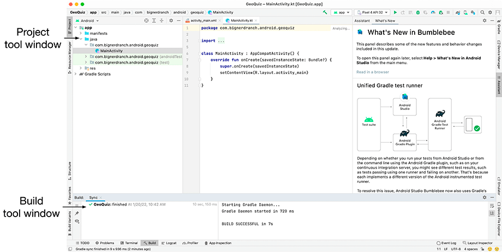
Task: Toggle the Emulator side tool button
Action: coord(499,187)
